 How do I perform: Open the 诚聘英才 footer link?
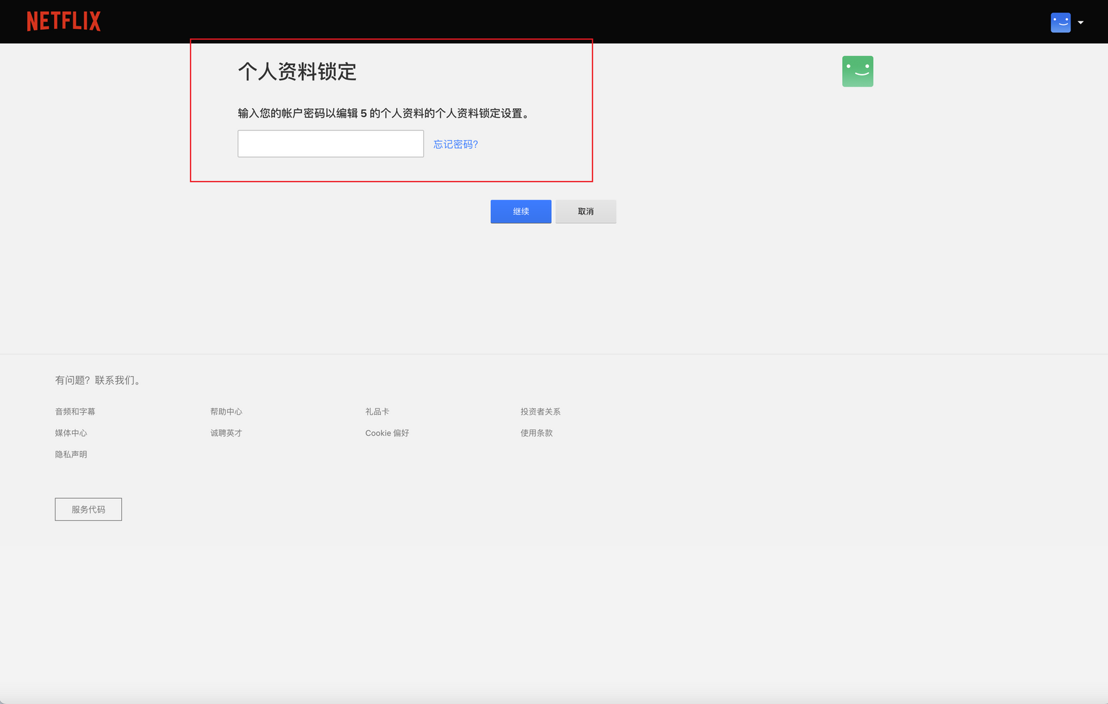(226, 433)
